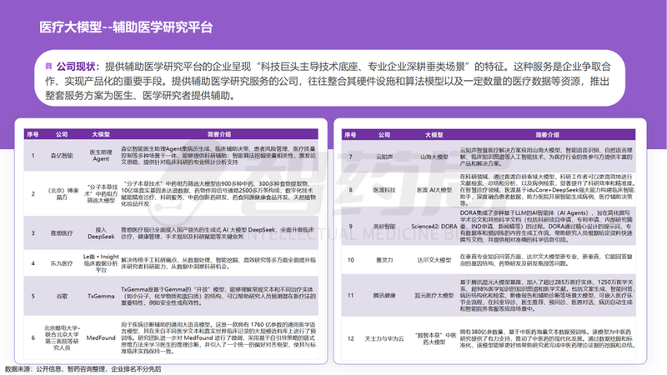
Task: Click the company cell 推想医疗
Action: 62,233
